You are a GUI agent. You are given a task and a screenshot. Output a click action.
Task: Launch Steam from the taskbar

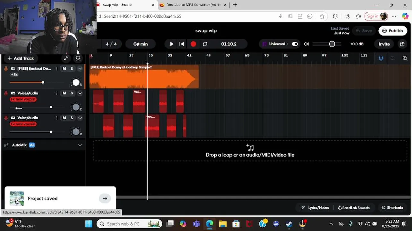point(289,224)
